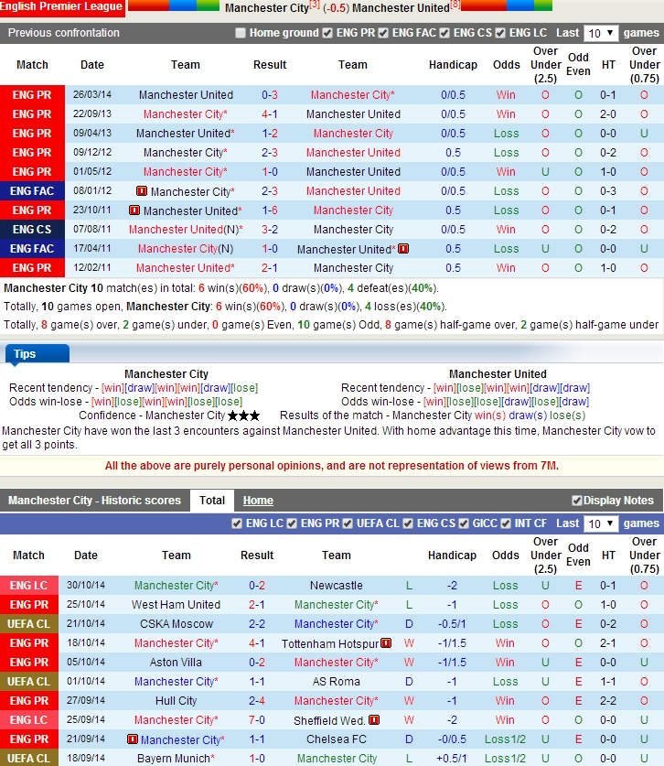Switch to the Total tab
This screenshot has height=766, width=664.
tap(212, 501)
